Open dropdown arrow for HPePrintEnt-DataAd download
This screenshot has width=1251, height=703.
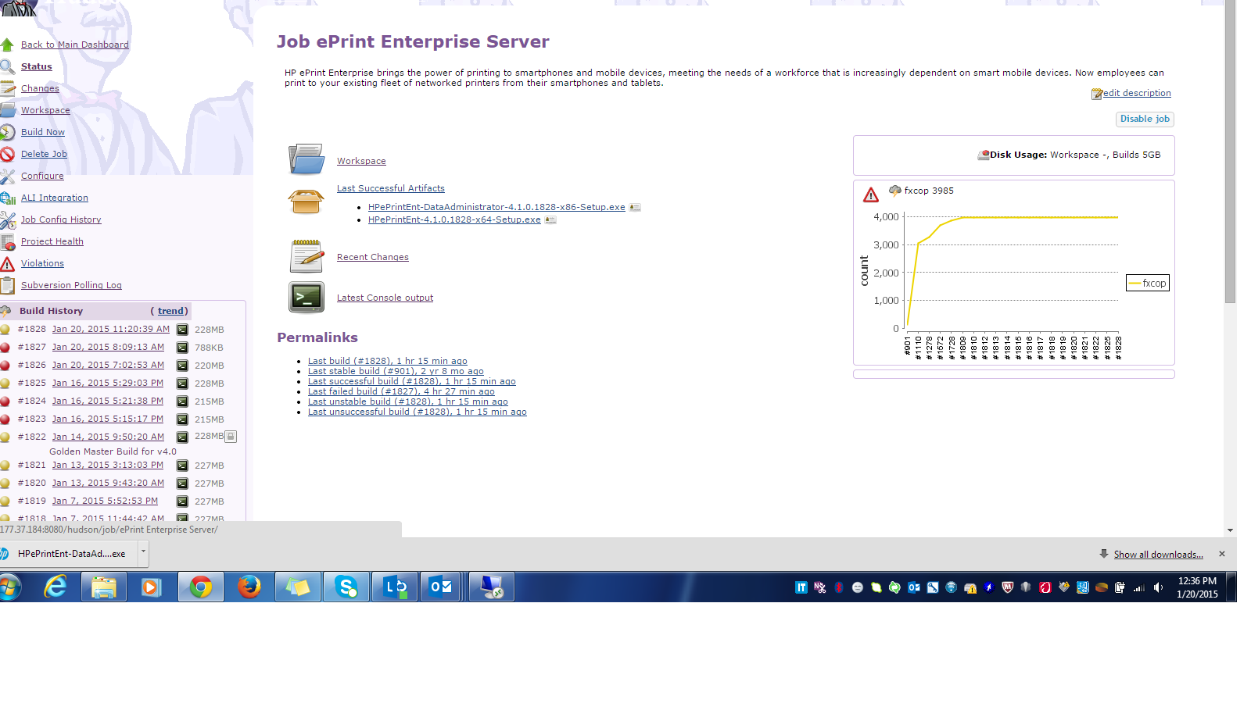(x=143, y=553)
